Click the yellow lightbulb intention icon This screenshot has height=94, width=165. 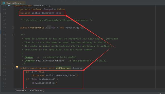[17, 67]
